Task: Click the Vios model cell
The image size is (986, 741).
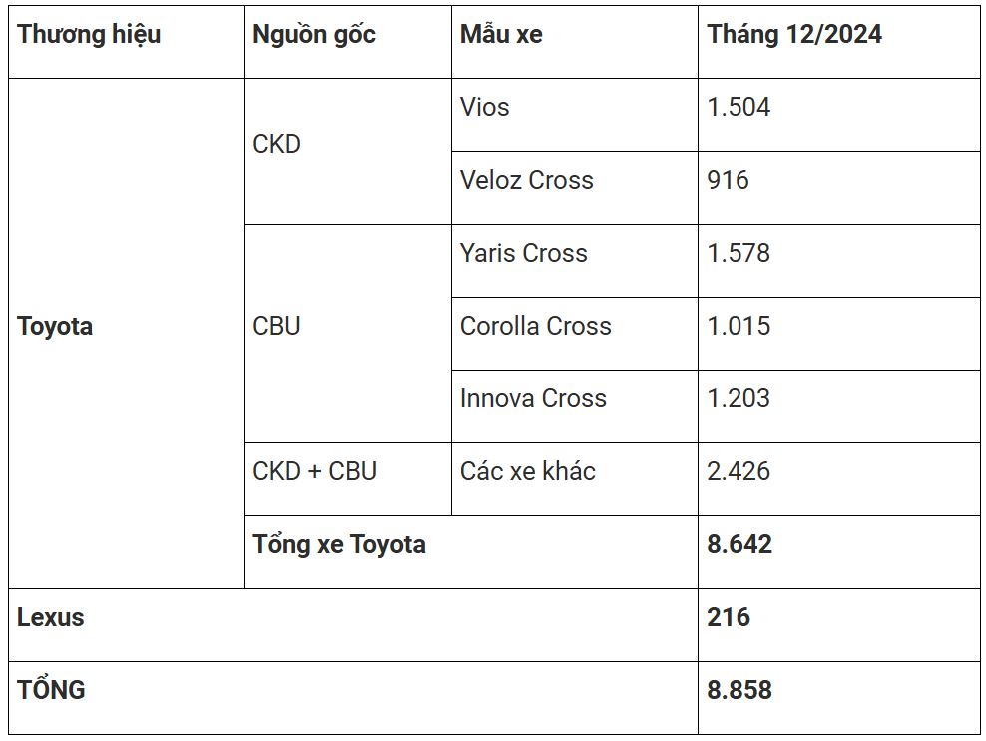Action: click(x=485, y=108)
